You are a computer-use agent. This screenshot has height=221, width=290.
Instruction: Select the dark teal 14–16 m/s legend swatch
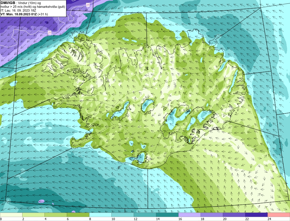click(x=167, y=215)
